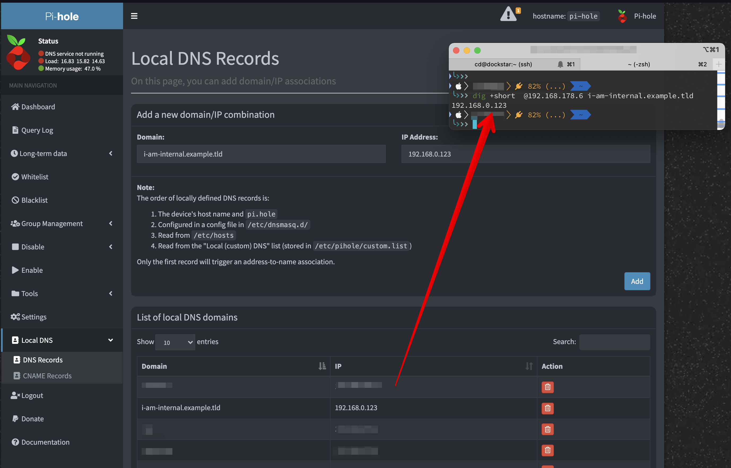
Task: Open the Documentation link
Action: pyautogui.click(x=45, y=442)
